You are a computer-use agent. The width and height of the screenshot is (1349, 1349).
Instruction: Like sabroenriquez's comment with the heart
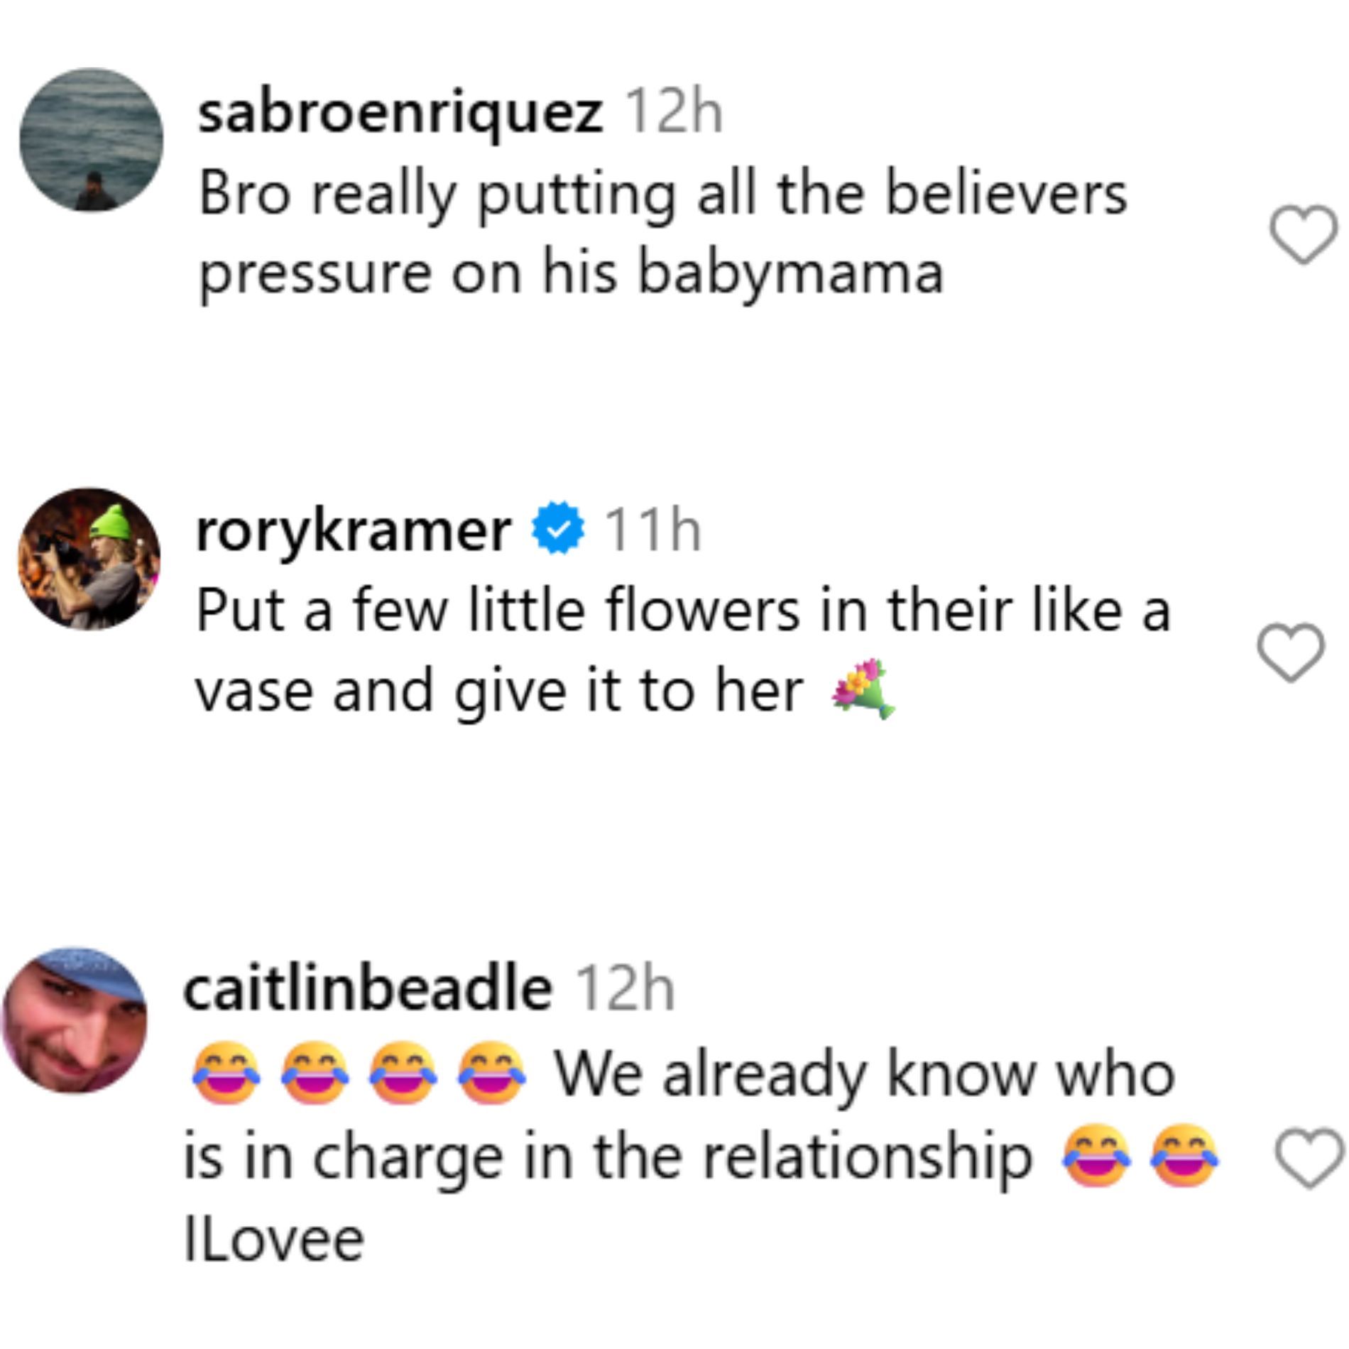pos(1303,234)
